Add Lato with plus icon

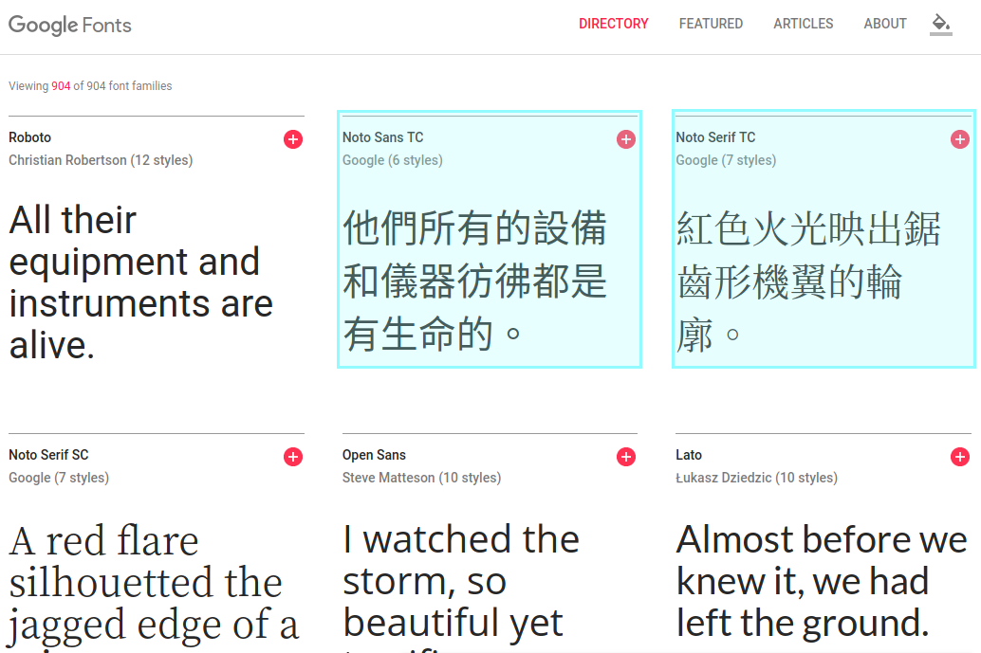[x=960, y=457]
